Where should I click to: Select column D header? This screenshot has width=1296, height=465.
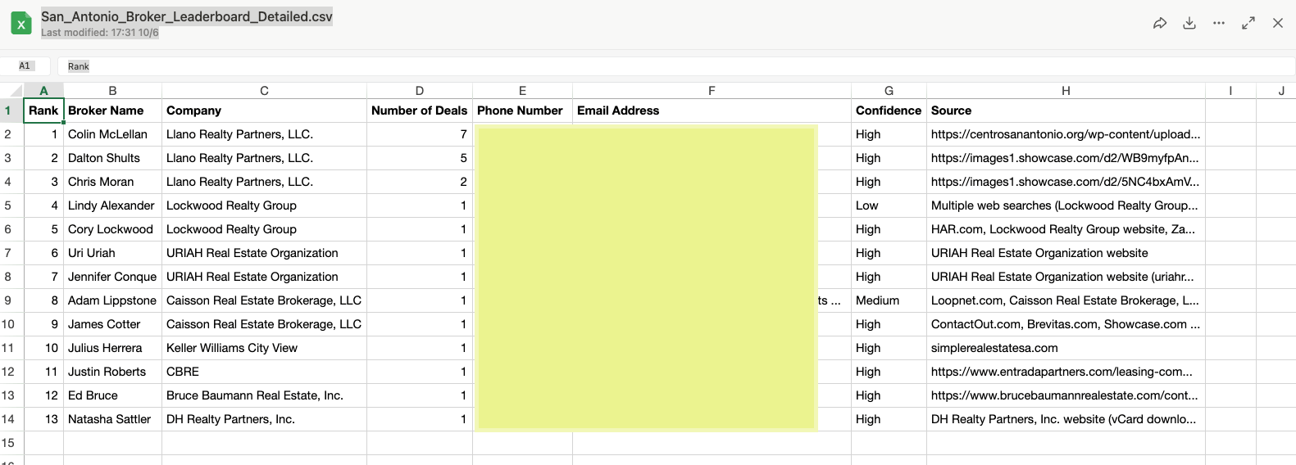tap(420, 91)
